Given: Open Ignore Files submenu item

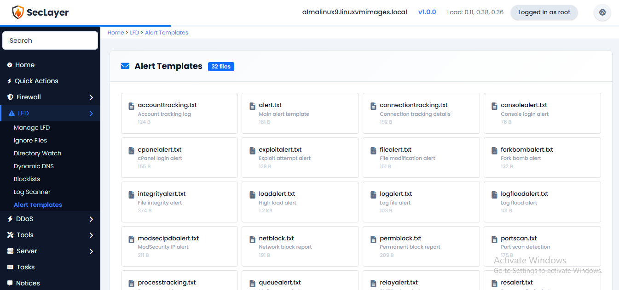Looking at the screenshot, I should (x=30, y=141).
